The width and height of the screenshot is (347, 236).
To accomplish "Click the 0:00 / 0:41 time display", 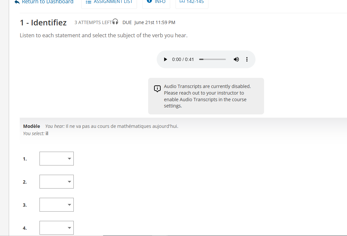I will click(x=182, y=59).
